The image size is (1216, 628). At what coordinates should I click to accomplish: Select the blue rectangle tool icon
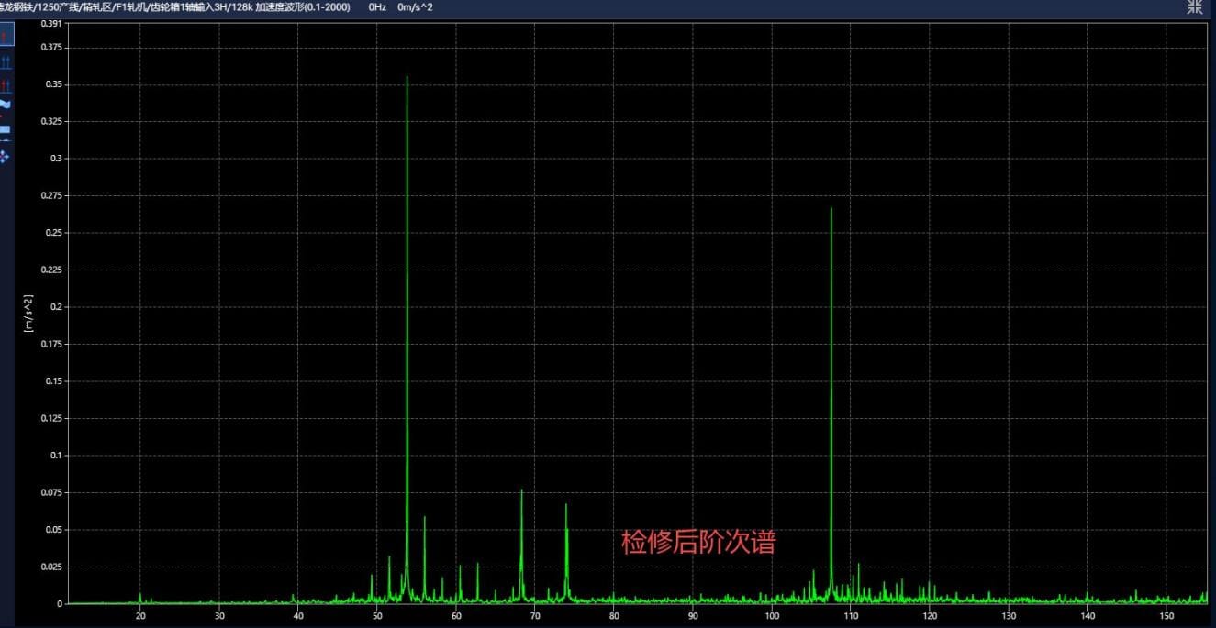[x=6, y=130]
